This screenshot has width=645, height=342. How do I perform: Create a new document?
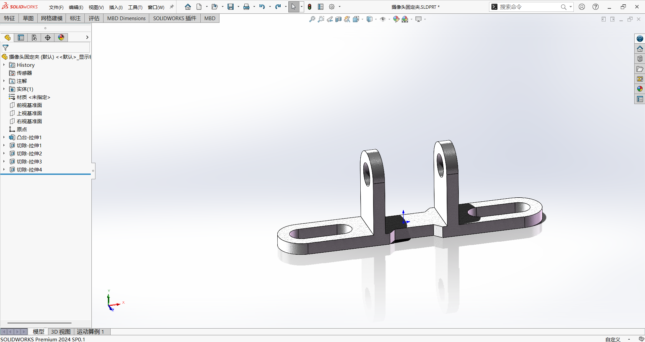(x=199, y=7)
